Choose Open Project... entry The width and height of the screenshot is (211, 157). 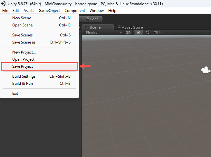(x=39, y=59)
